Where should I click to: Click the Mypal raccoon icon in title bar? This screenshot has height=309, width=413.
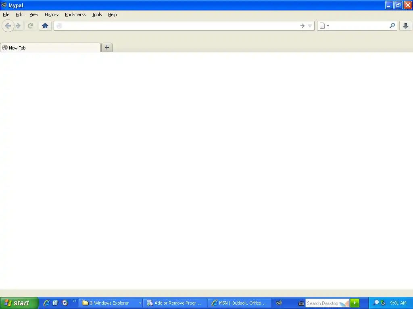pyautogui.click(x=4, y=5)
